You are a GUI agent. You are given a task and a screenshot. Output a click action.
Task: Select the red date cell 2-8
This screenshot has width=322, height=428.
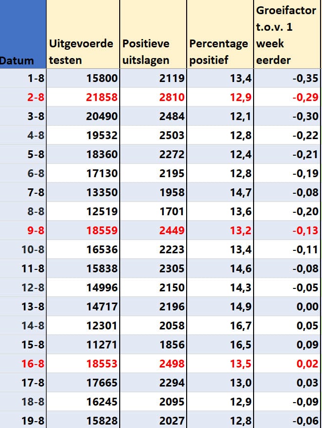click(x=23, y=97)
